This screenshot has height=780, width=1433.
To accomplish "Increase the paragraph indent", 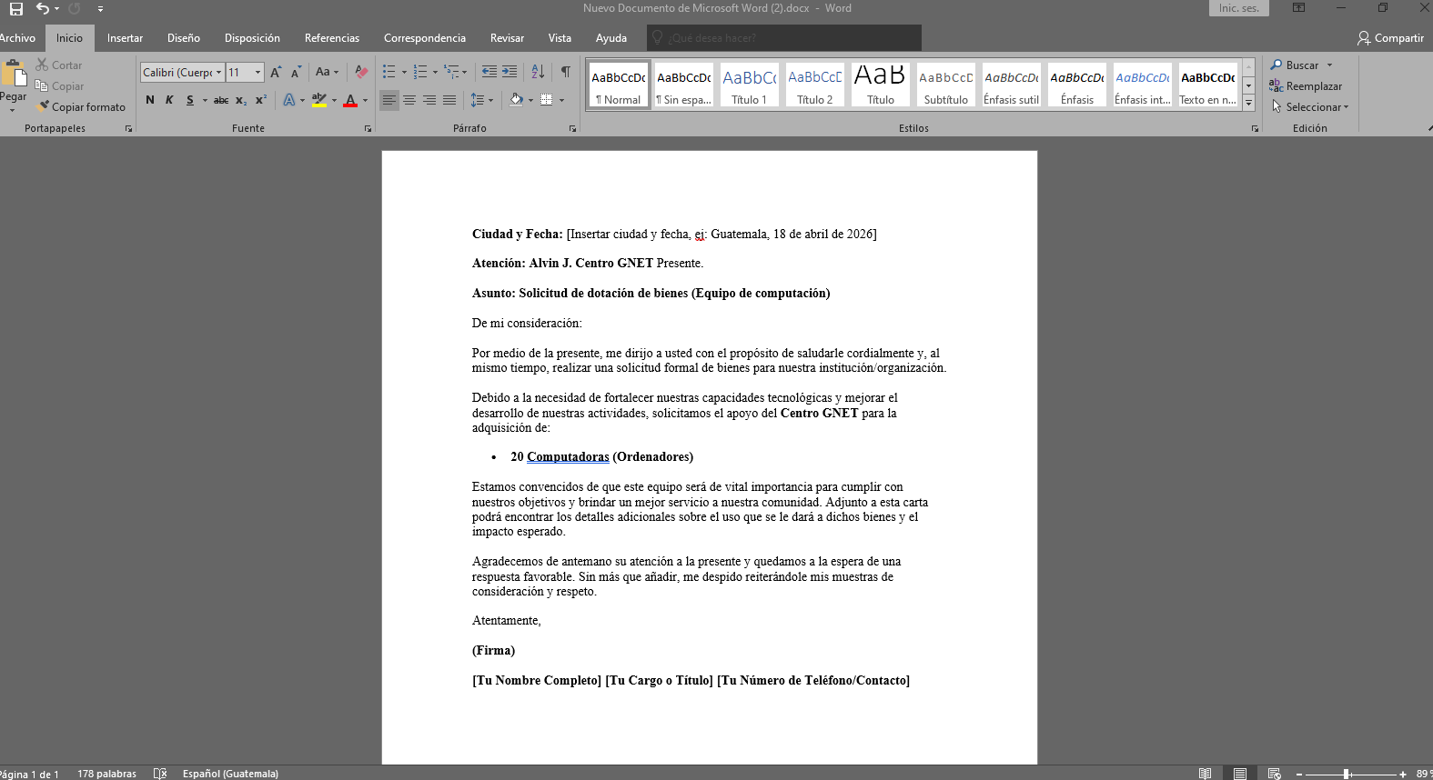I will 510,72.
